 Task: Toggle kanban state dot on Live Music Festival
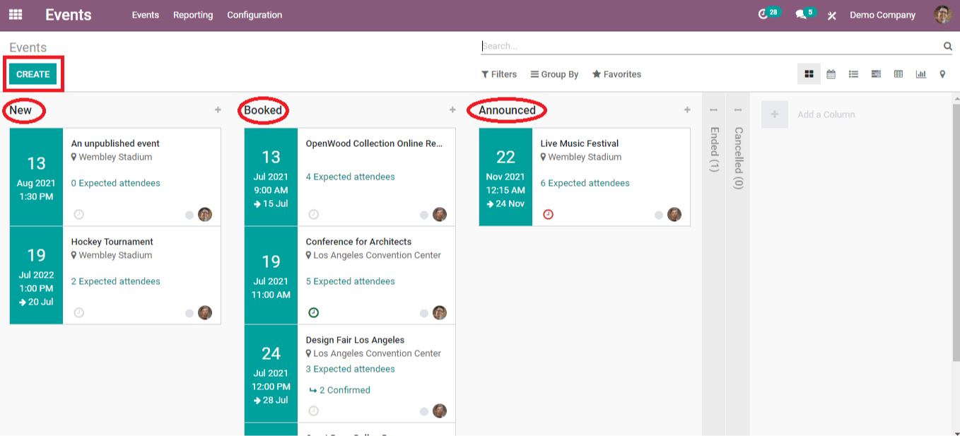(659, 215)
